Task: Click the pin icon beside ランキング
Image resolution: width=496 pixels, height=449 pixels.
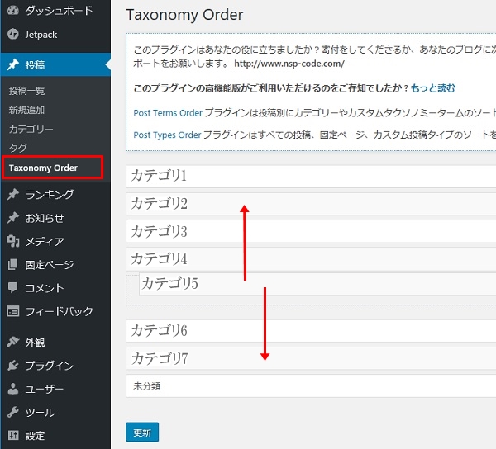Action: pyautogui.click(x=13, y=194)
